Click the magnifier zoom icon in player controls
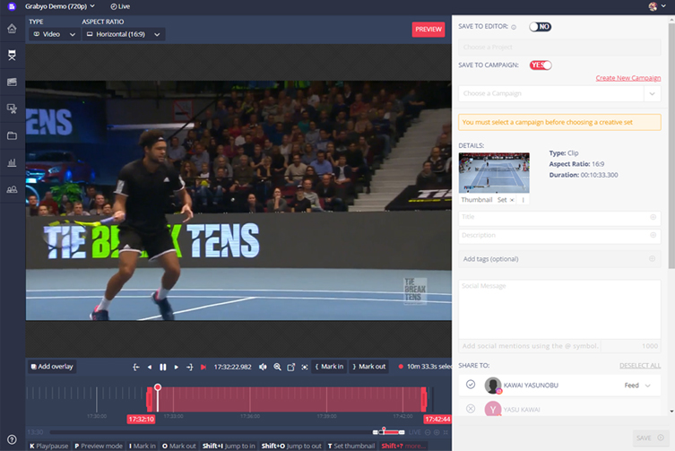This screenshot has height=451, width=675. (277, 367)
